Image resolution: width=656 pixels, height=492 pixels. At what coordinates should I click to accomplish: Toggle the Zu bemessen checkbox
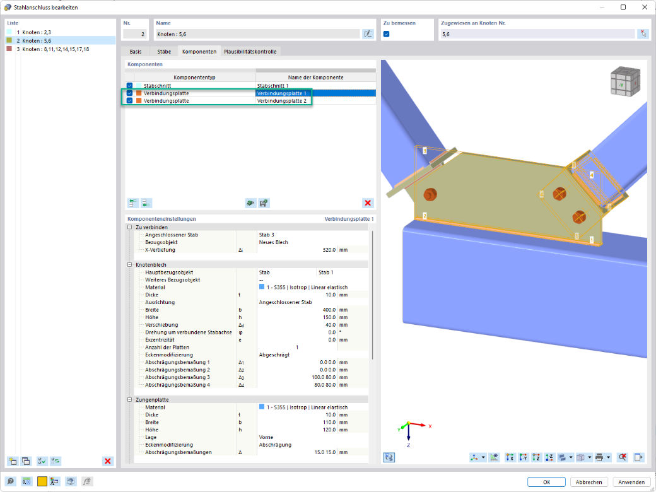[x=387, y=34]
